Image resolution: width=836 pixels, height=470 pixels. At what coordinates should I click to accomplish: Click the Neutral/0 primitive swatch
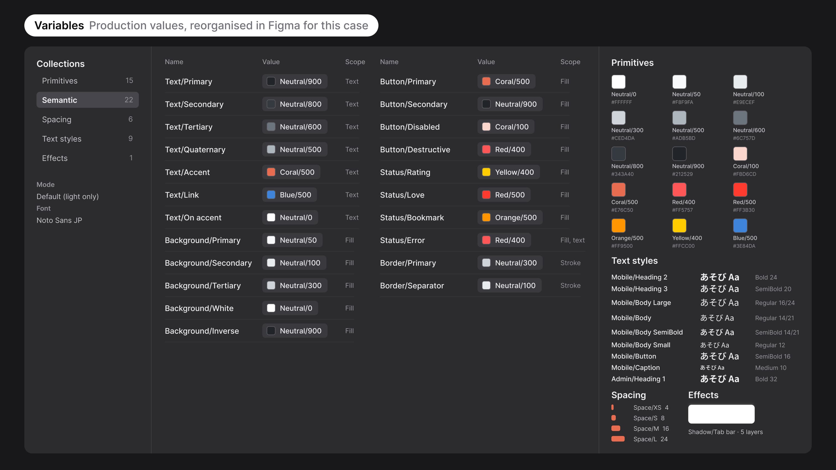[x=619, y=82]
